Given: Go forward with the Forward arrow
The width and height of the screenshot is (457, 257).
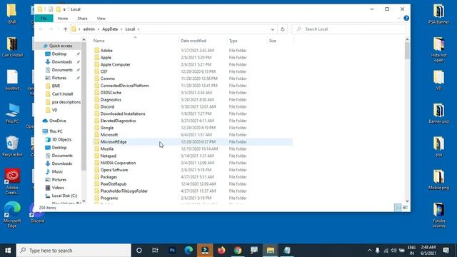Looking at the screenshot, I should click(x=51, y=29).
